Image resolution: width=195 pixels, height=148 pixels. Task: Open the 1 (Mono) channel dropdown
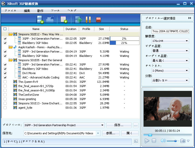(170, 71)
